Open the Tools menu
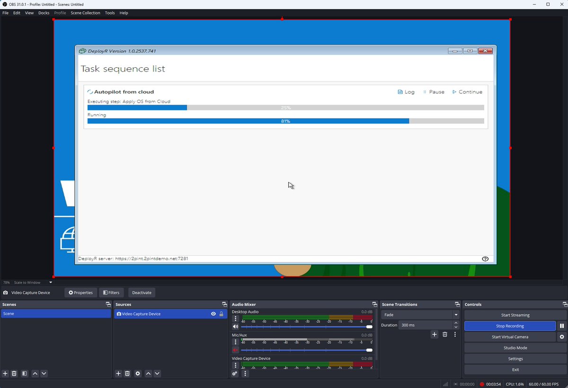 [x=109, y=13]
